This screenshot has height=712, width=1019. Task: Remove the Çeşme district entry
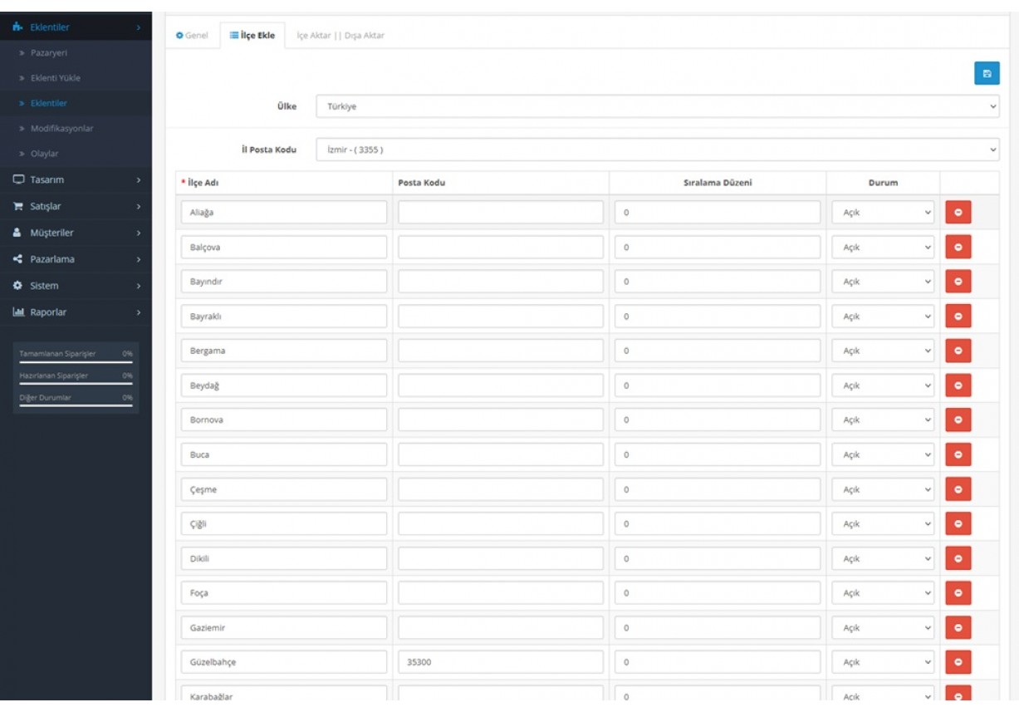tap(958, 489)
